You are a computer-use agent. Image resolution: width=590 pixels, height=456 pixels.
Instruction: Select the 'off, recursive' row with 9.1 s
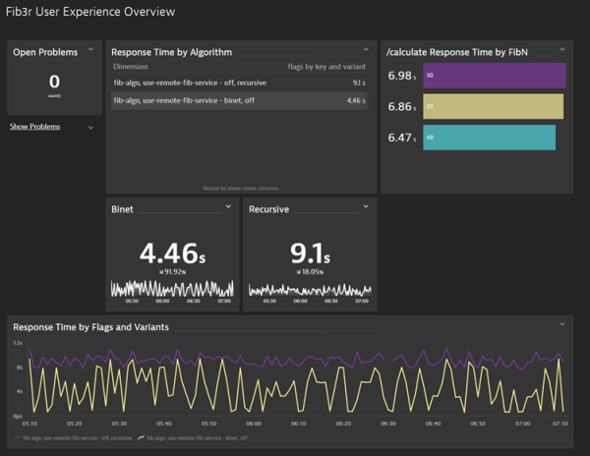pos(240,83)
